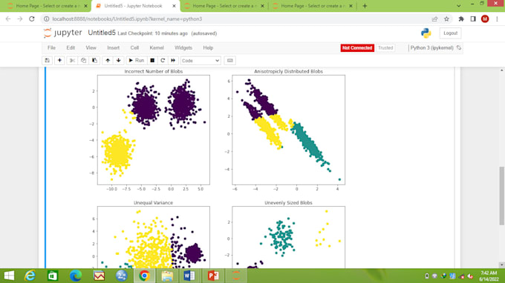The image size is (505, 283).
Task: Close the Untitled5 Jupyter Notebook tab
Action: coord(174,6)
